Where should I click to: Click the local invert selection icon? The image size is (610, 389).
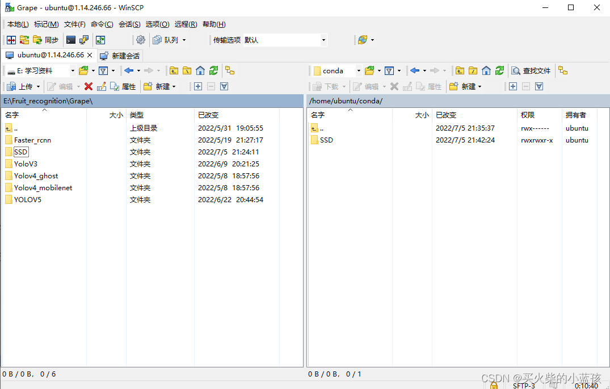coord(224,86)
